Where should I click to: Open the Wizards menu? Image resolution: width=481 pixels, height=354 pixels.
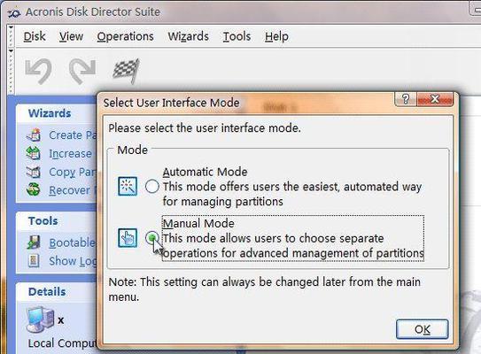[x=189, y=36]
